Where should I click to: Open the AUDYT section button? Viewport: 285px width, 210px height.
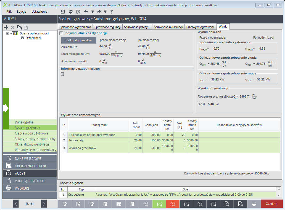tap(30, 173)
